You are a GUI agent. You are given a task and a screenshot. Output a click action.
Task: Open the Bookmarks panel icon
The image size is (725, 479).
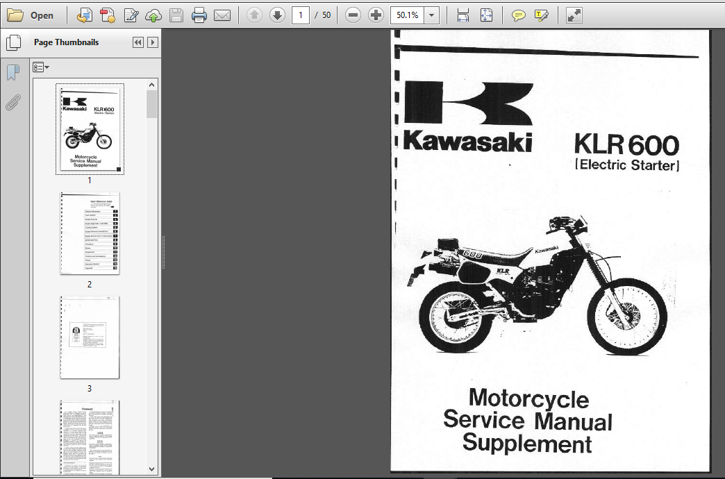pos(13,72)
